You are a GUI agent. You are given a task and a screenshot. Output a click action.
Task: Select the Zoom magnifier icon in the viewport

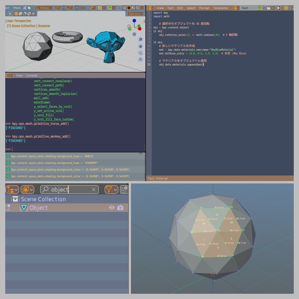click(x=141, y=39)
